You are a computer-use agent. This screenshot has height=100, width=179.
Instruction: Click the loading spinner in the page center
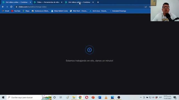[89, 50]
